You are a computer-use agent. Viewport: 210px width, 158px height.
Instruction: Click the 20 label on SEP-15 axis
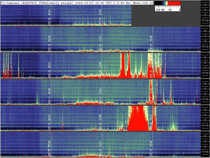(x=205, y=147)
